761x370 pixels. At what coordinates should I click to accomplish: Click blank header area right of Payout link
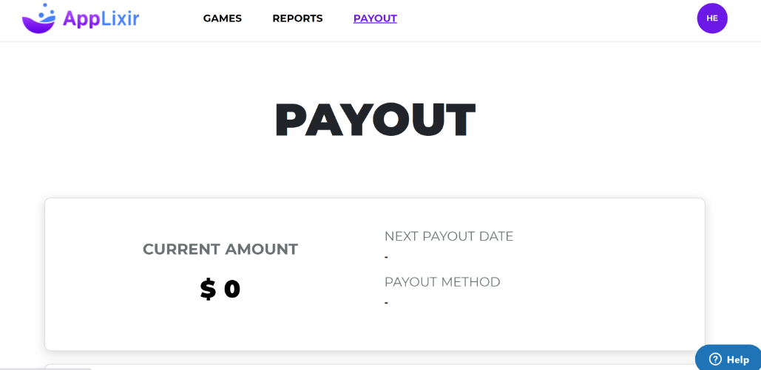pyautogui.click(x=547, y=18)
